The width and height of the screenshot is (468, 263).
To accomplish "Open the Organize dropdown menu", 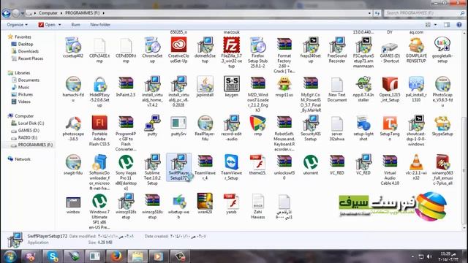I will [x=18, y=25].
